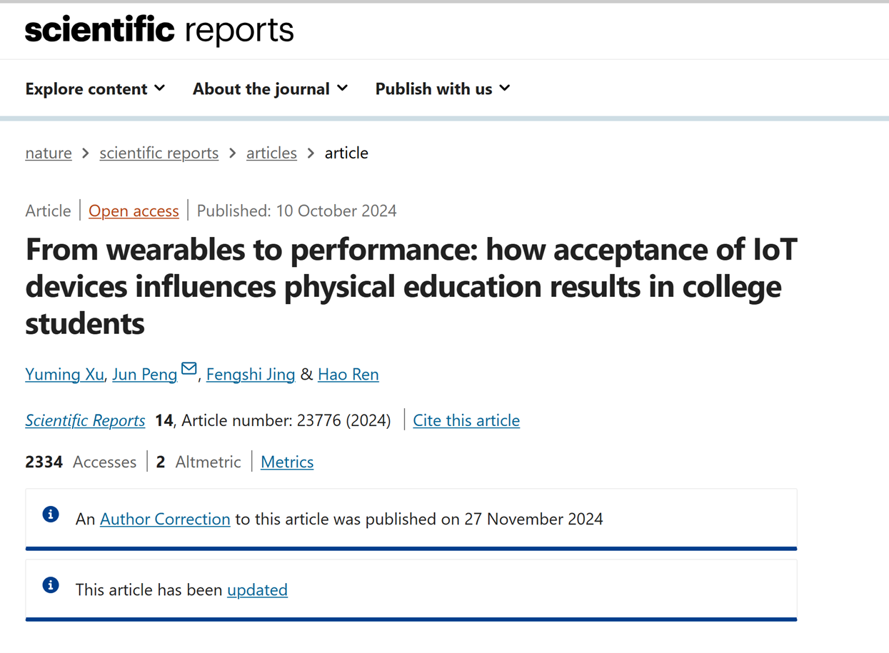Open author Jun Peng's details
This screenshot has height=653, width=889.
click(144, 374)
